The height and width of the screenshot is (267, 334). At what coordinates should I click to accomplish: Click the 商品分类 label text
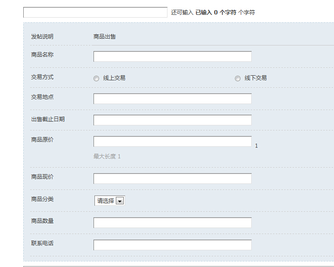42,199
